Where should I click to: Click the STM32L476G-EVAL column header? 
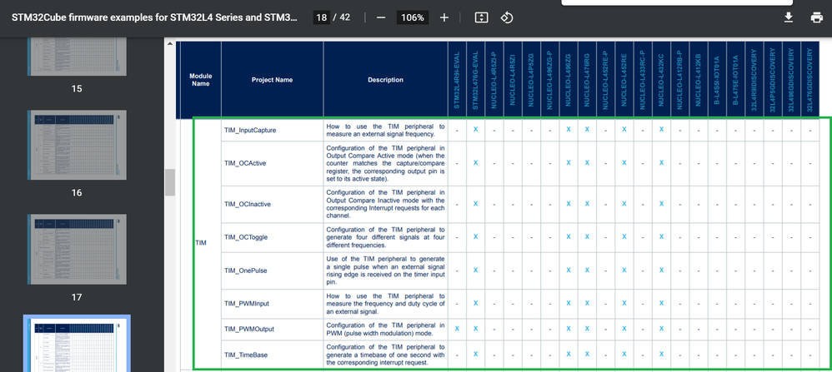pos(475,81)
